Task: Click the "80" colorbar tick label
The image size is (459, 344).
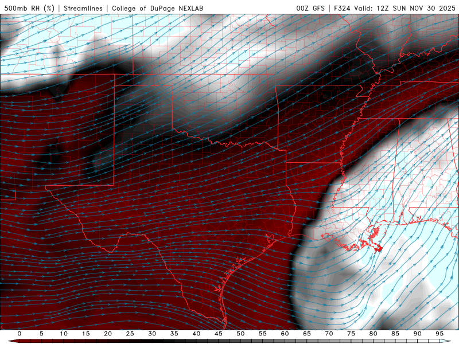Action: (x=374, y=334)
